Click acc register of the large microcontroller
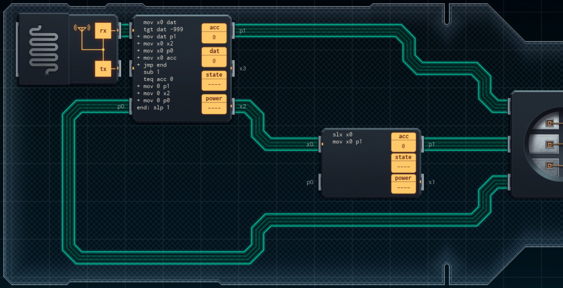The height and width of the screenshot is (288, 563). pos(214,33)
